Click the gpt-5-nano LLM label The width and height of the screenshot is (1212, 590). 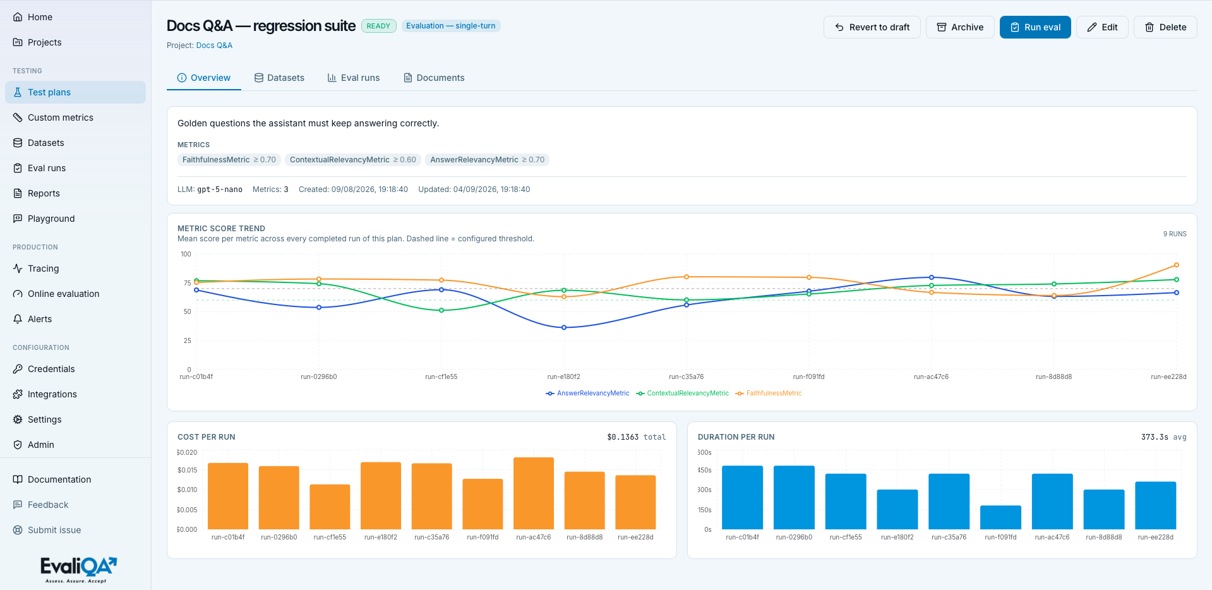click(x=220, y=190)
